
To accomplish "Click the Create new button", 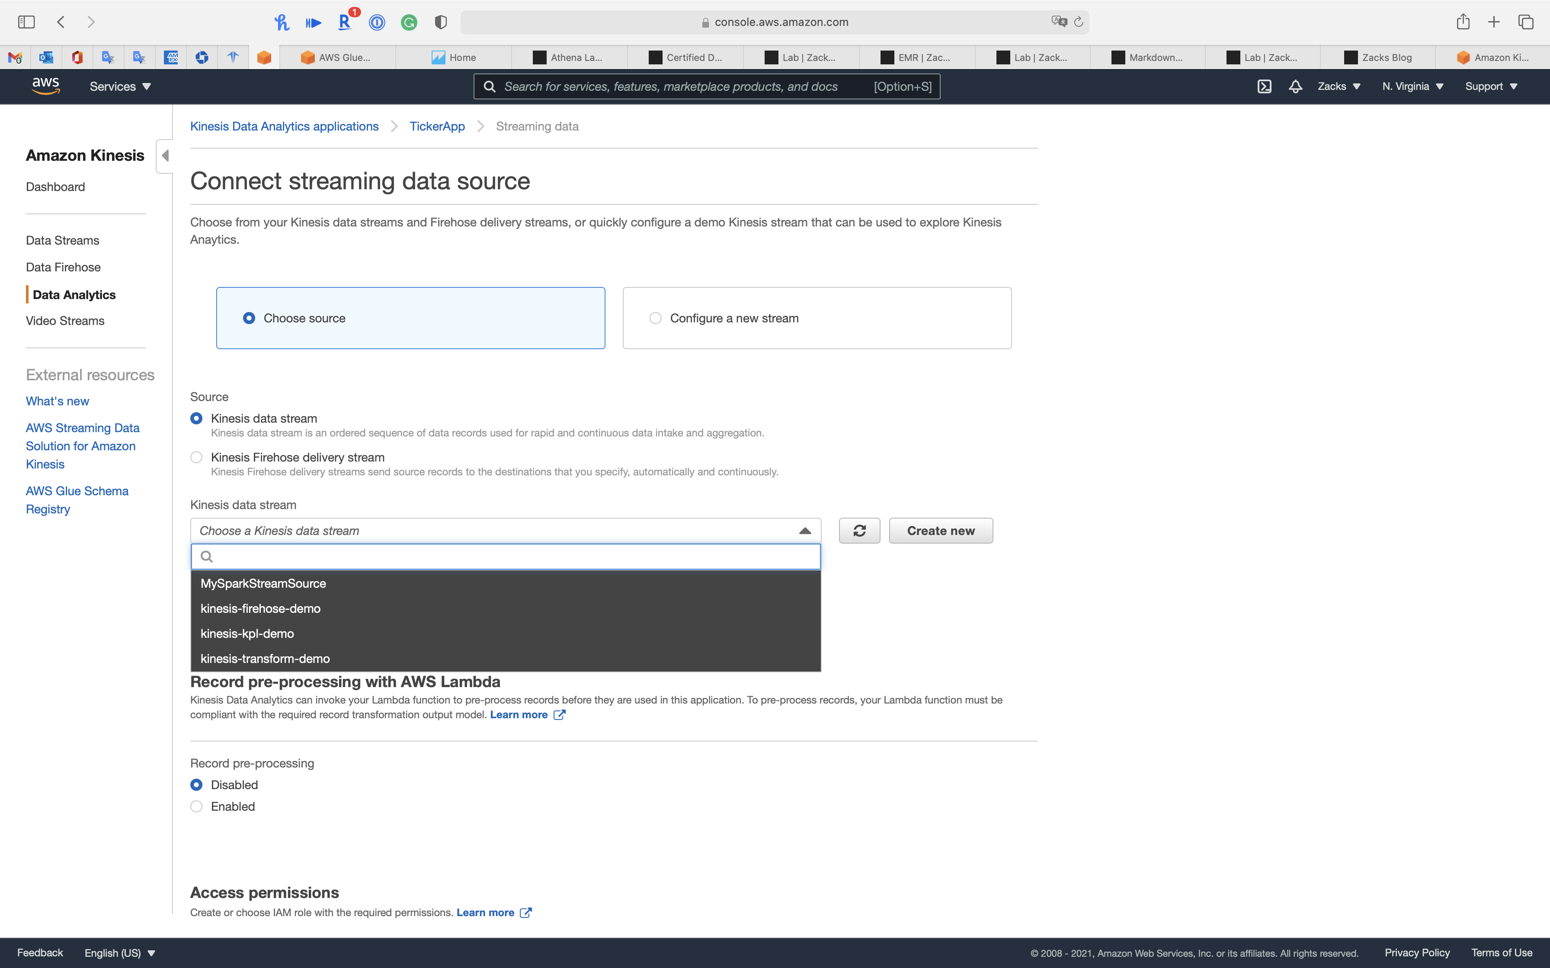I will [940, 531].
